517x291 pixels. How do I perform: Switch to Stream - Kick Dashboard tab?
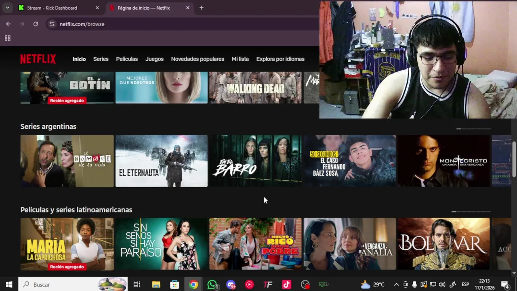pyautogui.click(x=57, y=8)
